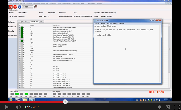The width and height of the screenshot is (181, 110).
Task: Click the port connect icon beside COM24
Action: pyautogui.click(x=36, y=7)
